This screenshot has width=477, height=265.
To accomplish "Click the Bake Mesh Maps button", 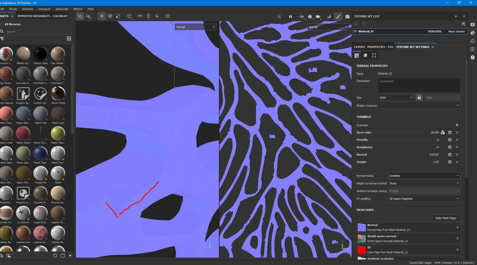I will [446, 218].
